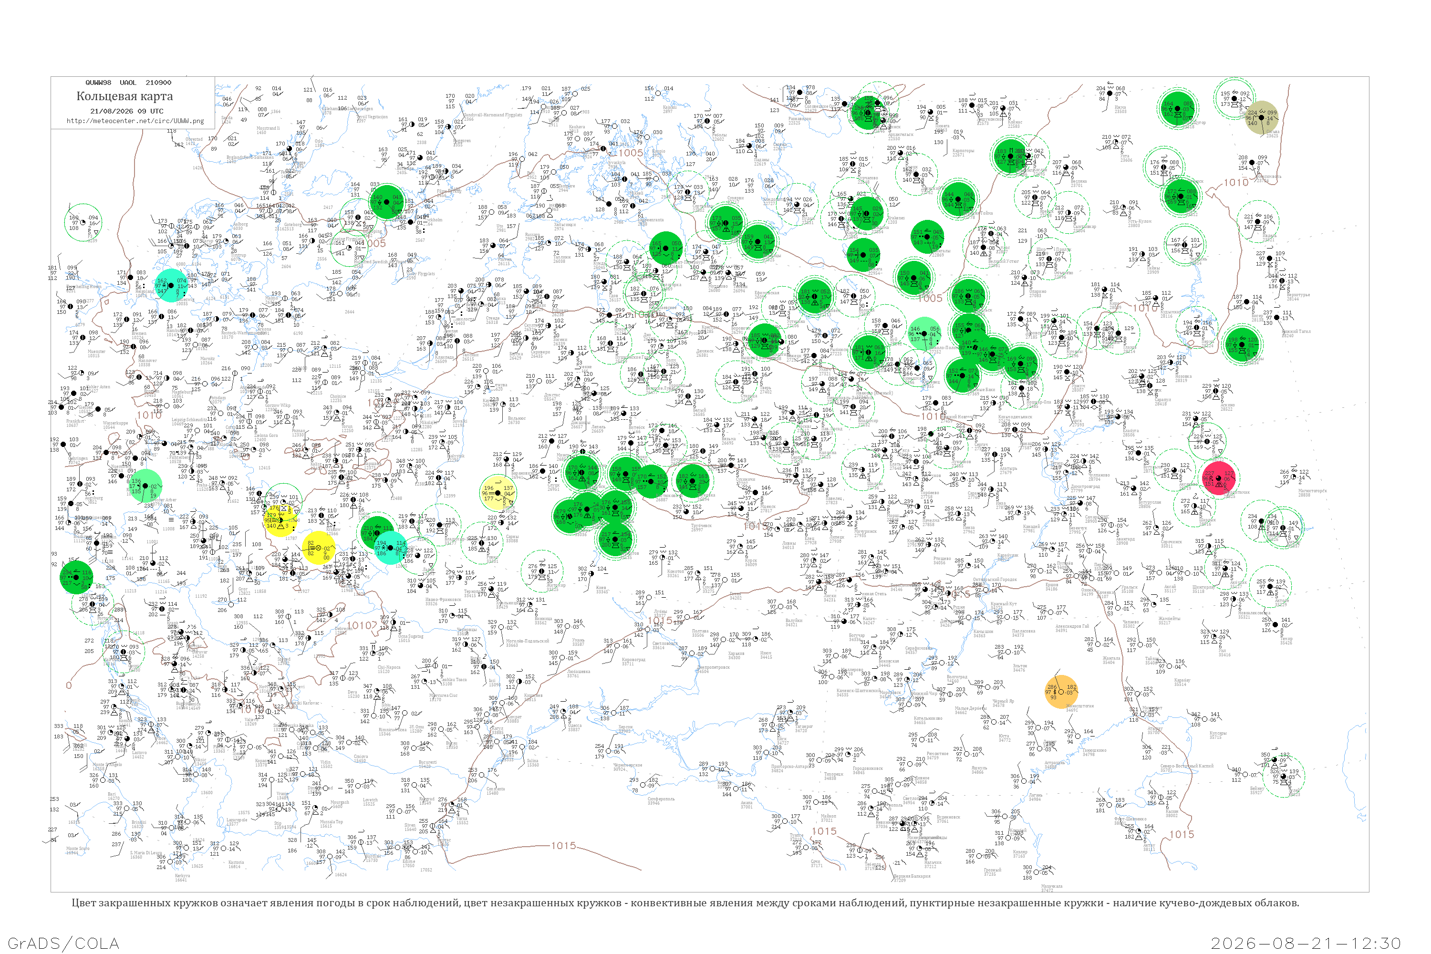
Task: Select the light green circle reading 136 over 135
Action: click(x=145, y=486)
